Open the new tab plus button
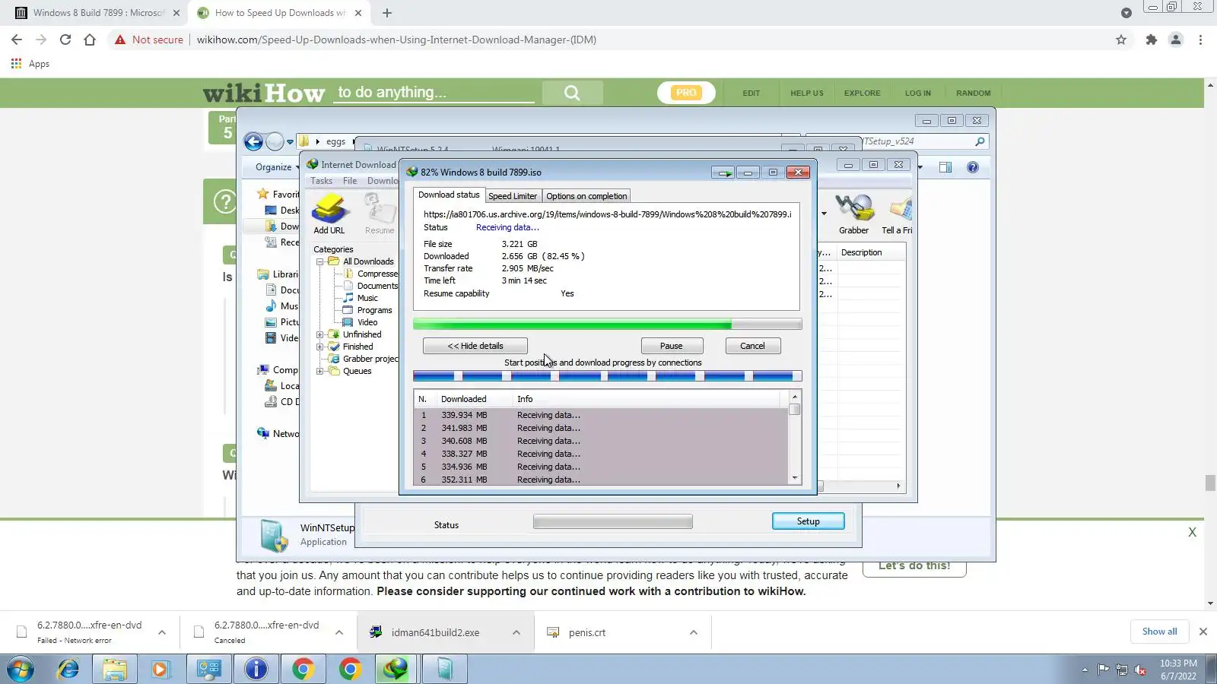This screenshot has width=1217, height=684. [387, 13]
